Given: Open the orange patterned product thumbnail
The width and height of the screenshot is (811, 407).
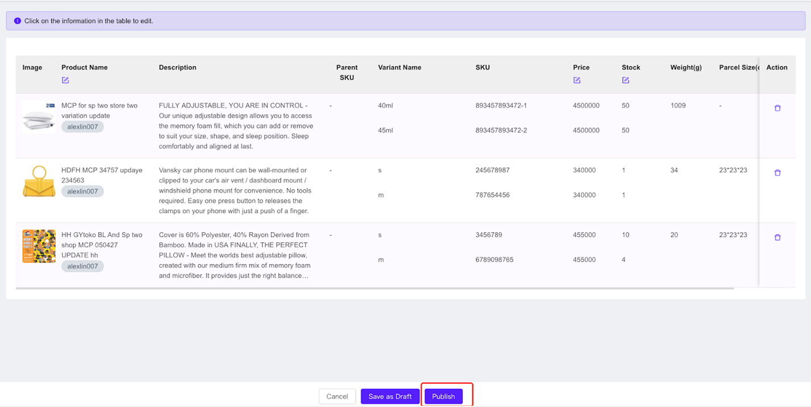Looking at the screenshot, I should point(39,246).
